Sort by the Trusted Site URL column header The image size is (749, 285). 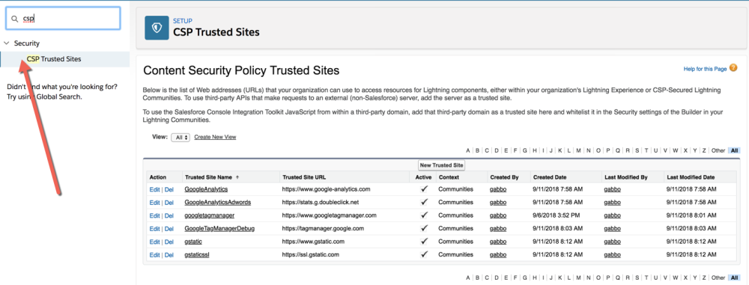[304, 177]
